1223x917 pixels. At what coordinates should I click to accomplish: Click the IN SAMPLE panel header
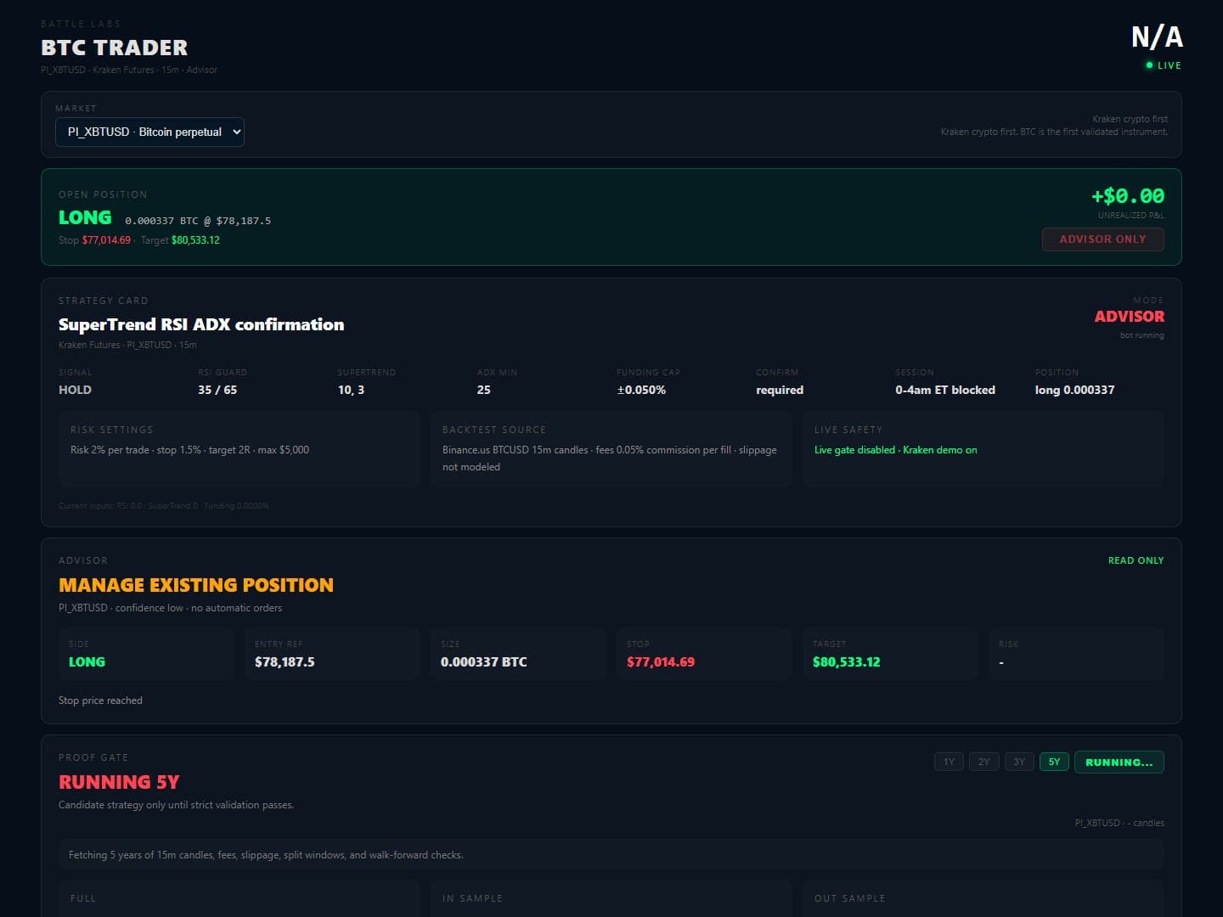click(x=472, y=898)
